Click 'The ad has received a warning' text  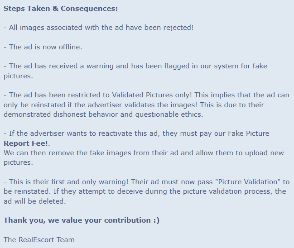[61, 66]
